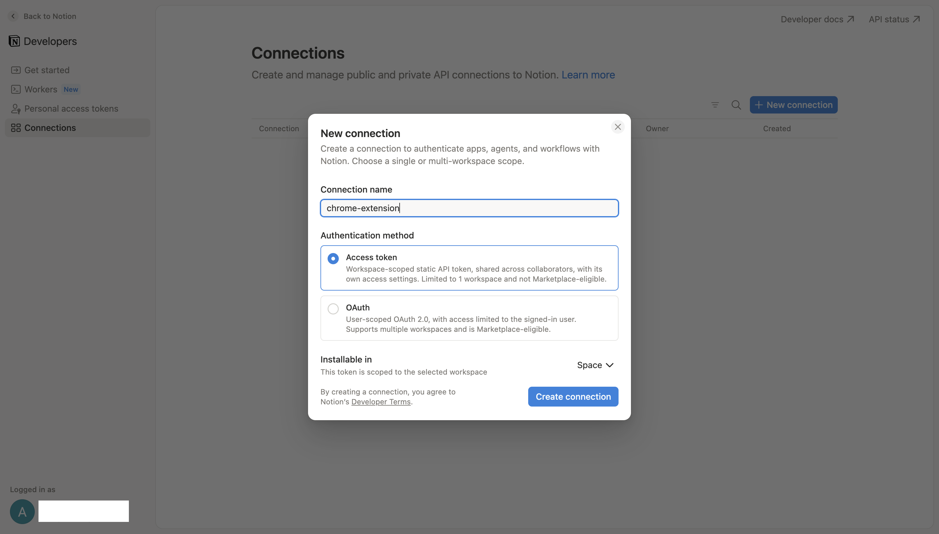The image size is (939, 534).
Task: Select the Access token radio button
Action: (333, 259)
